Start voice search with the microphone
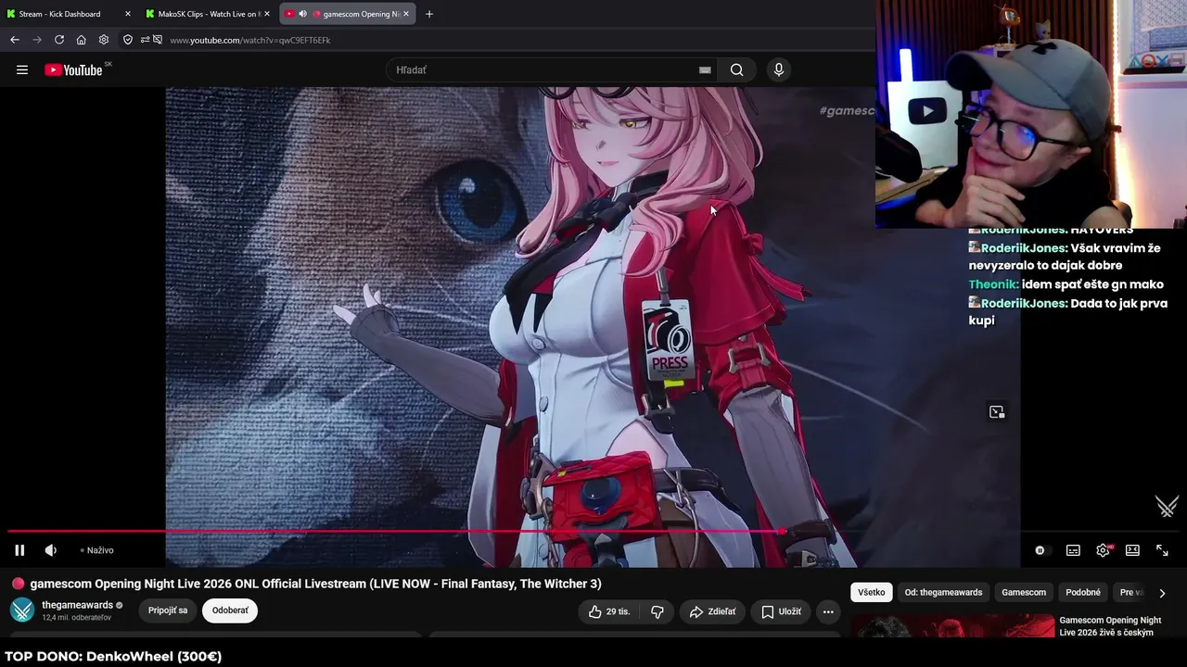Viewport: 1187px width, 667px height. pos(779,69)
